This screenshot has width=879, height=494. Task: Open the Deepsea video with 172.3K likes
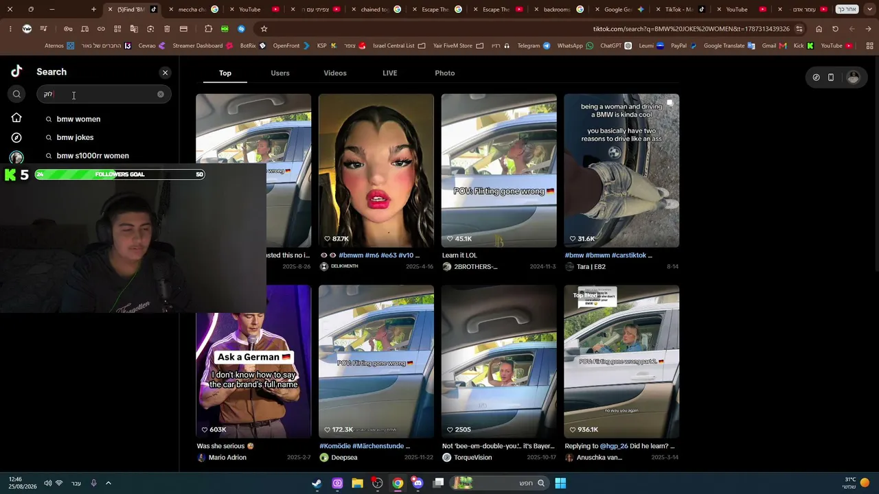click(376, 362)
